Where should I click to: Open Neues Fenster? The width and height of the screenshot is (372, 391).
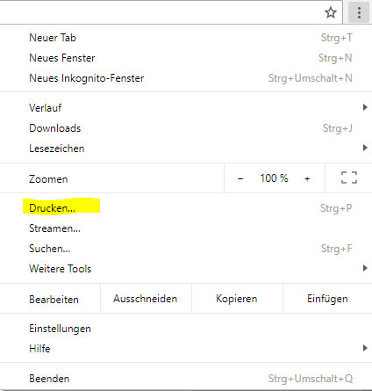pyautogui.click(x=186, y=58)
